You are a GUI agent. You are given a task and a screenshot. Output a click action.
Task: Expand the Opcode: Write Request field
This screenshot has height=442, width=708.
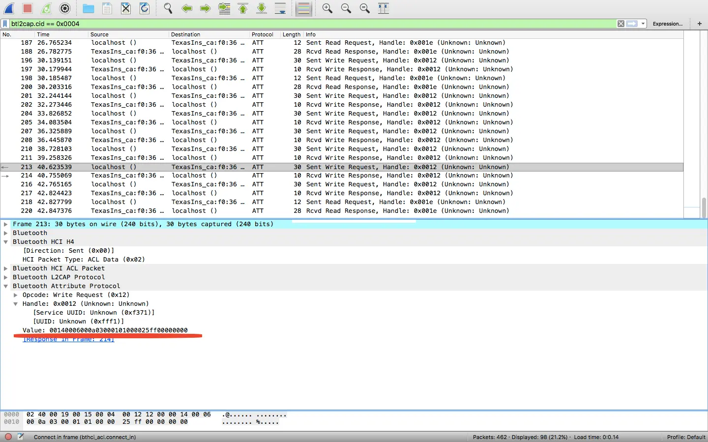click(15, 295)
